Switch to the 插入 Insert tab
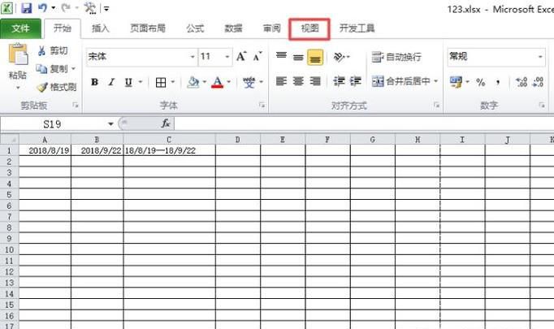 pos(101,28)
